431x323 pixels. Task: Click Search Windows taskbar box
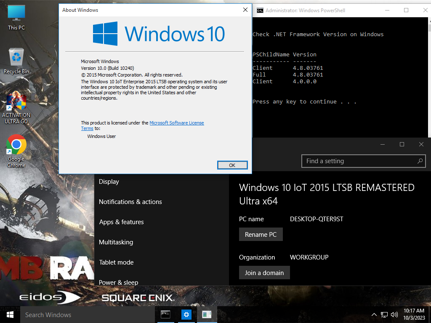pos(88,315)
